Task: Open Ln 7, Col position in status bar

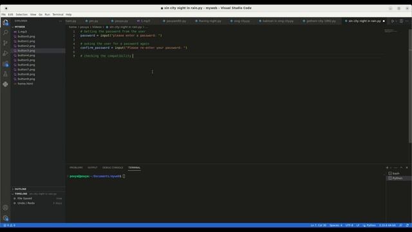Action: pyautogui.click(x=318, y=225)
